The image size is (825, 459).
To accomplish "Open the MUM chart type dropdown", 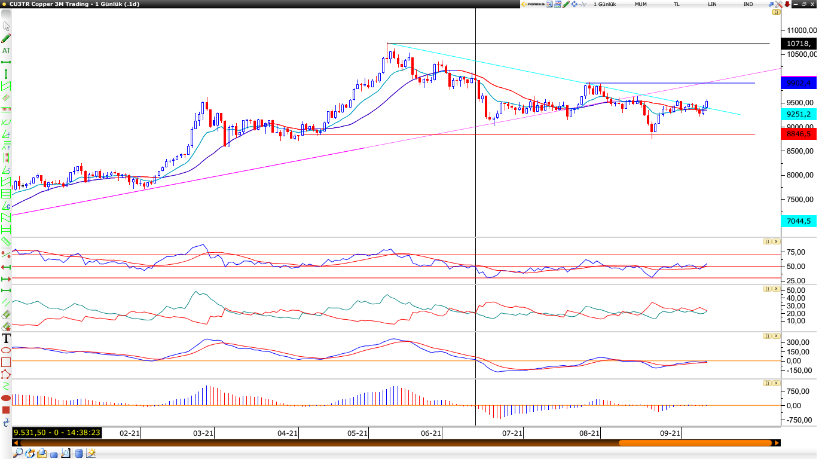I will (641, 4).
